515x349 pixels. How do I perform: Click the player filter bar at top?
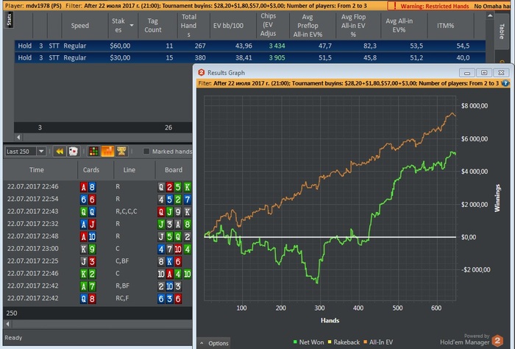tap(196, 6)
